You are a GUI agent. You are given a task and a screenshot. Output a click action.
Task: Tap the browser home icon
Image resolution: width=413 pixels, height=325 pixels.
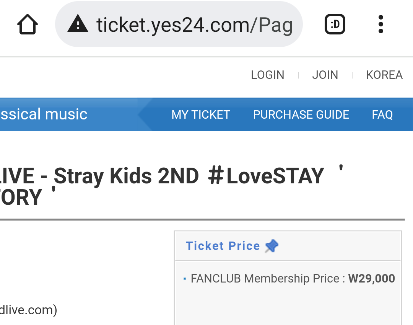(x=28, y=24)
